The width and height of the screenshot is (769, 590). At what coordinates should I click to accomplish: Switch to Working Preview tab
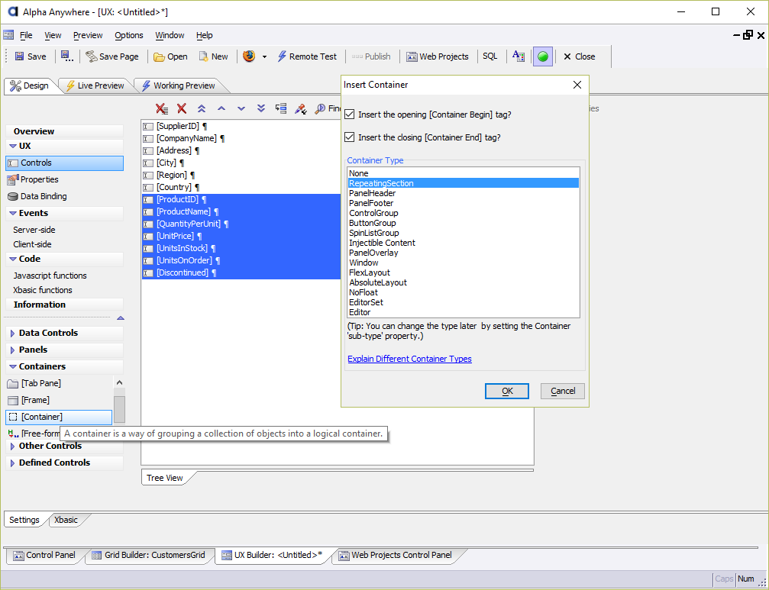179,85
